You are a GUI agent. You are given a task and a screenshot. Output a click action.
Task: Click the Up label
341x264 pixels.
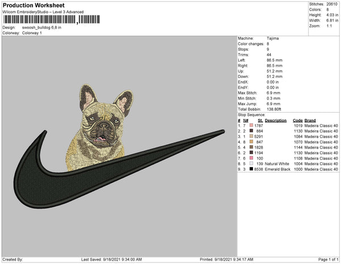coord(241,71)
